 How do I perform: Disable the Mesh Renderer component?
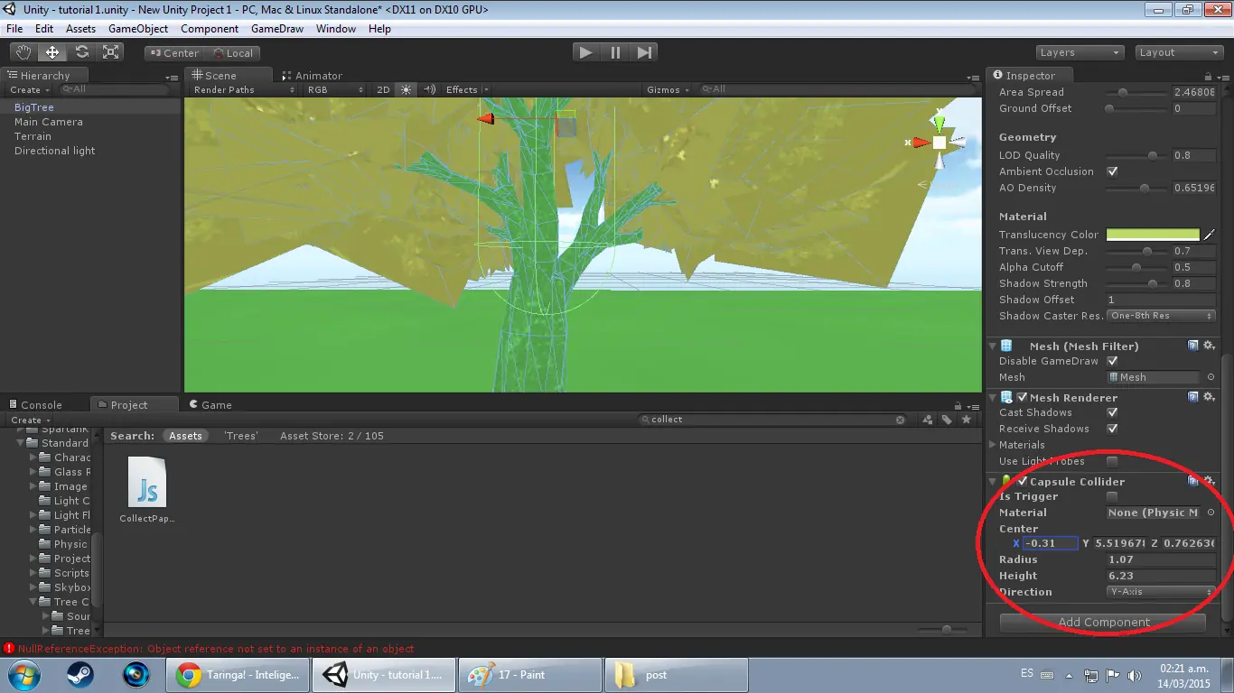click(1023, 397)
